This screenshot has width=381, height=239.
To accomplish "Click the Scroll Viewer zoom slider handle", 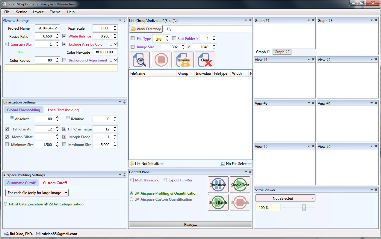I will [304, 208].
